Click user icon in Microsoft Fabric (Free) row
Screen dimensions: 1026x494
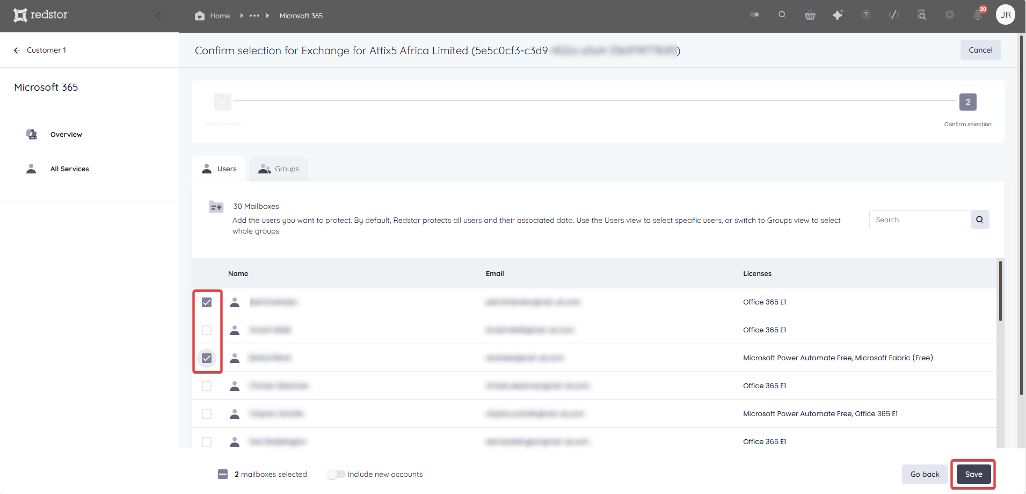pyautogui.click(x=235, y=358)
